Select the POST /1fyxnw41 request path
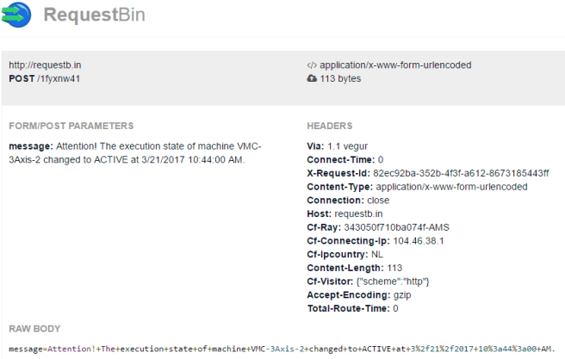Viewport: 565px width, 359px height. tap(44, 78)
